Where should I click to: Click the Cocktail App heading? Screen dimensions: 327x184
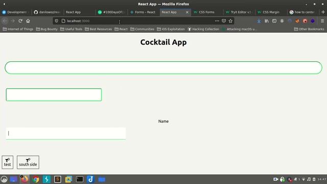(x=163, y=42)
